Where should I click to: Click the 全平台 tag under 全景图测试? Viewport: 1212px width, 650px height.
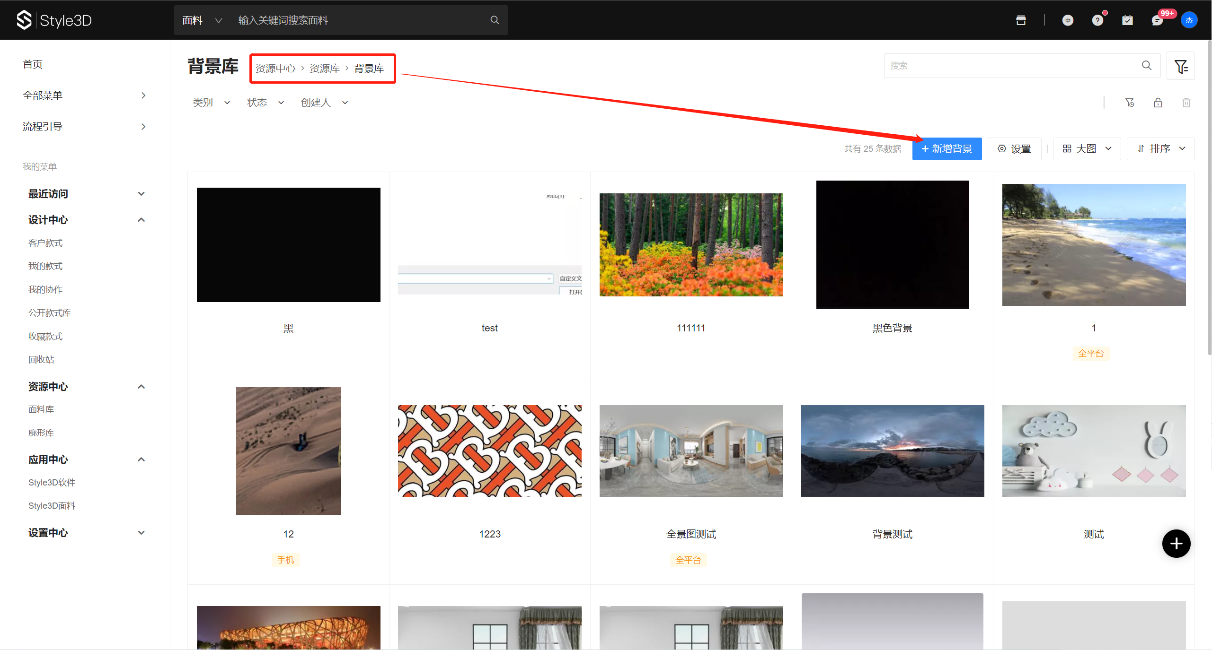pos(689,560)
